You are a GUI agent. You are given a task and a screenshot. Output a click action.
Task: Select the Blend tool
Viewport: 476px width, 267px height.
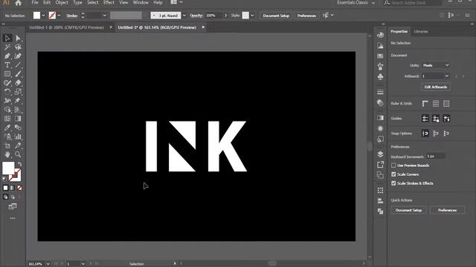pyautogui.click(x=18, y=128)
